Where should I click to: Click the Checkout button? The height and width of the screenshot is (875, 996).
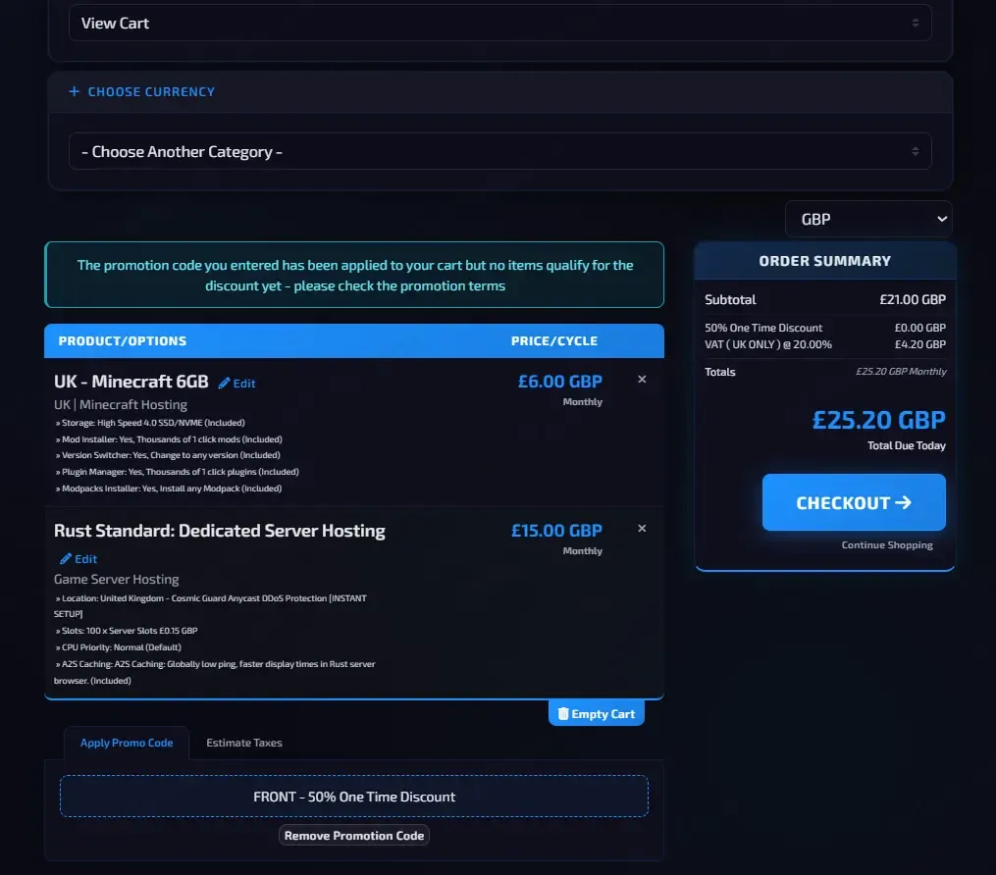854,502
